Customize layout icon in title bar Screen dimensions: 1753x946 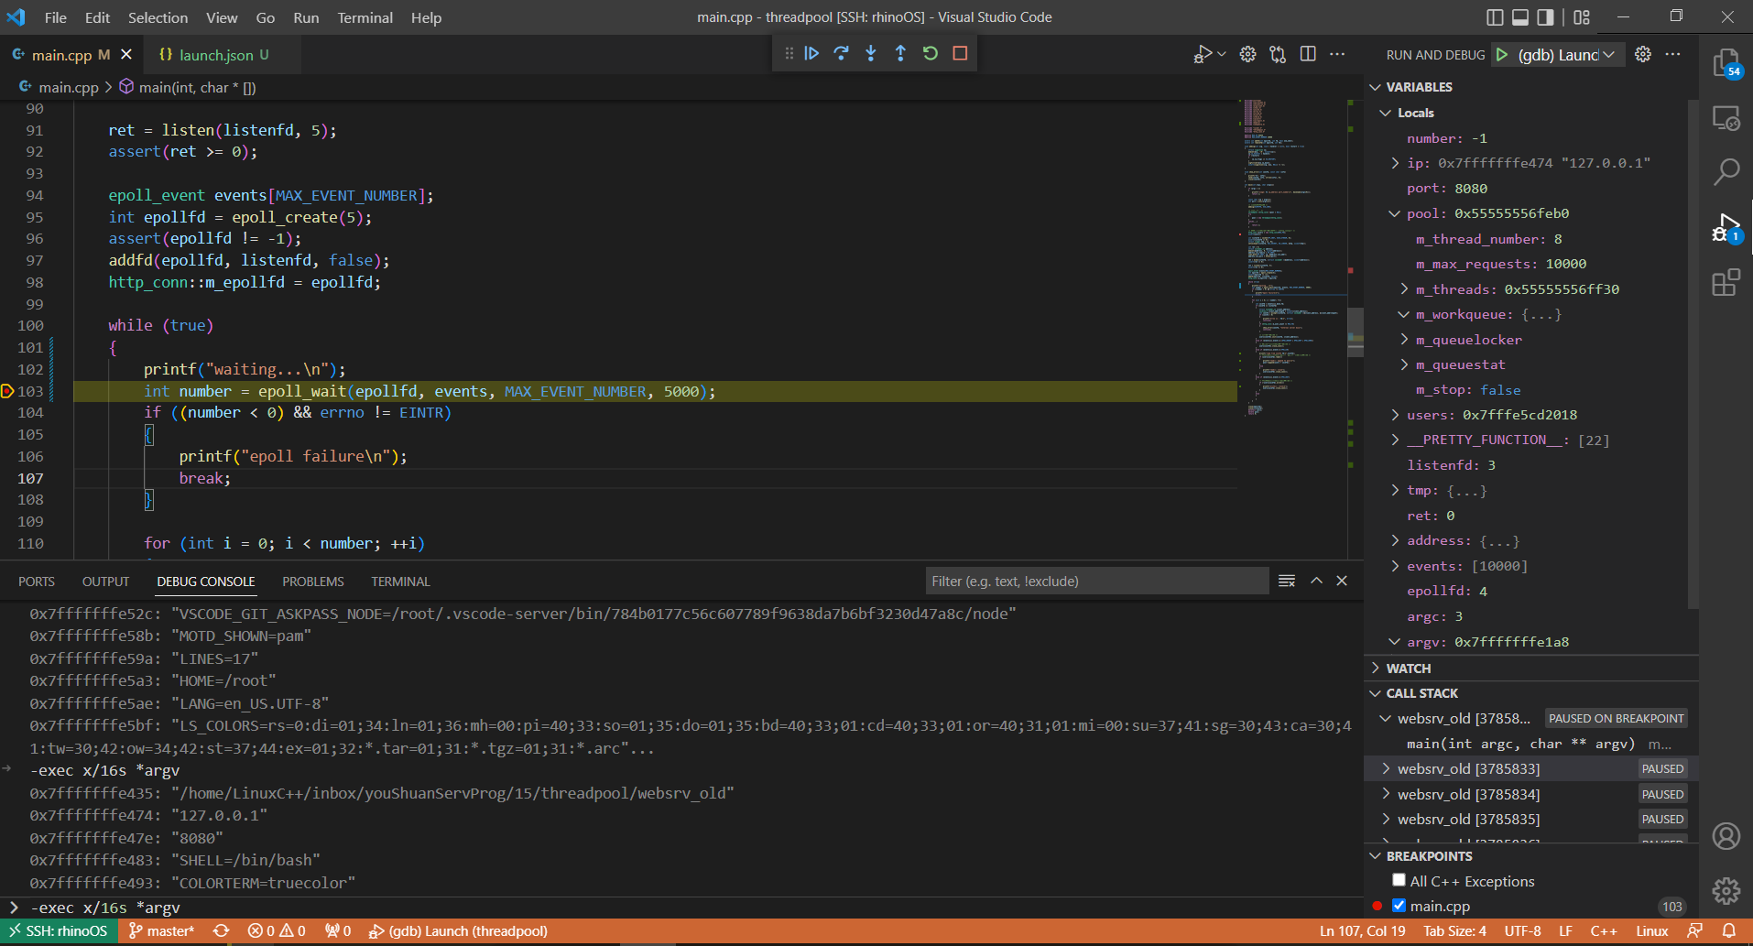click(x=1582, y=17)
